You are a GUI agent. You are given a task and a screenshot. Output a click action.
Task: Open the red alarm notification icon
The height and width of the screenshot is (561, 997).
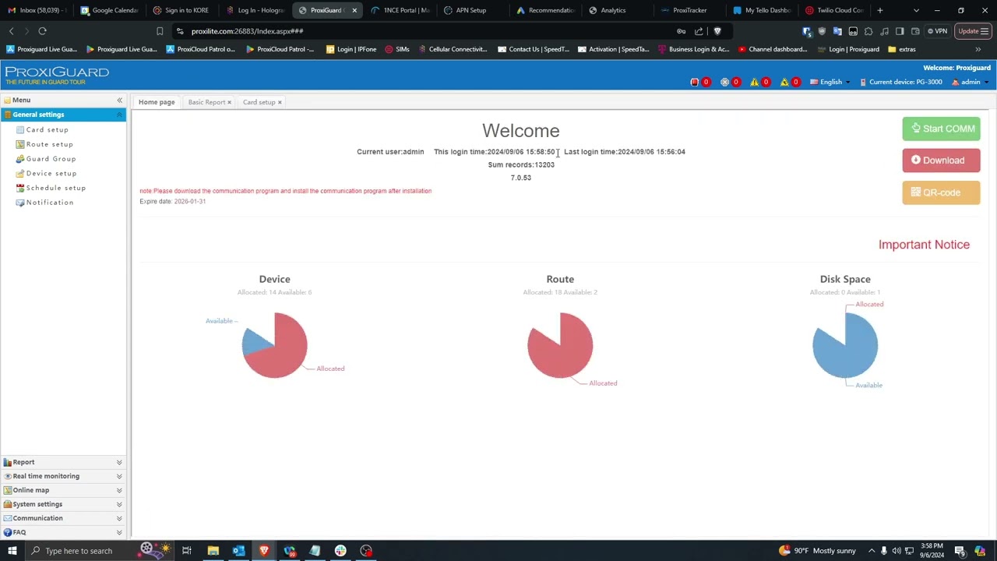(x=695, y=82)
